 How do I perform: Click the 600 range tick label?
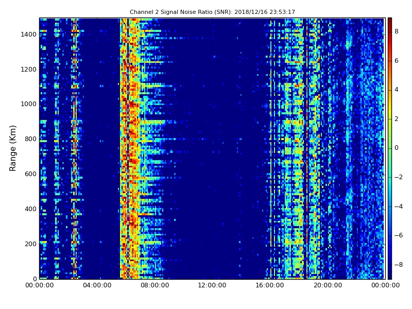[30, 174]
